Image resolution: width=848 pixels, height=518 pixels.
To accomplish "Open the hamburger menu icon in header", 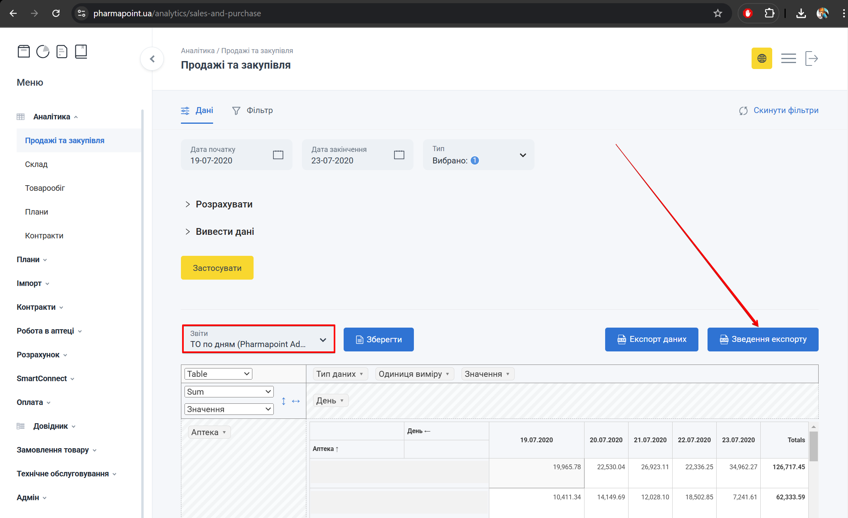I will pos(788,58).
